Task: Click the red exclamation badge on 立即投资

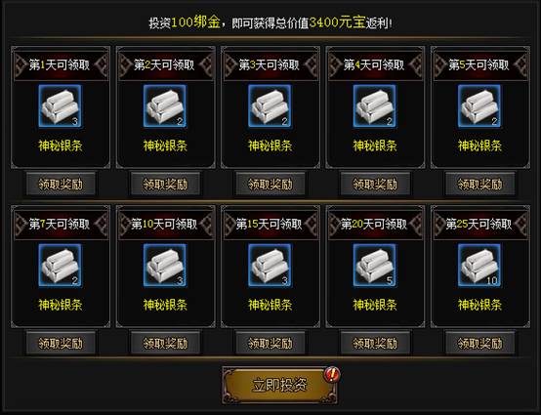Action: tap(332, 374)
